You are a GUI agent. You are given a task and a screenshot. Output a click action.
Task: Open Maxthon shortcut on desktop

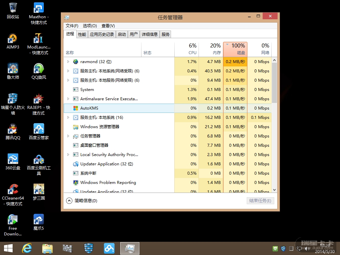click(39, 13)
